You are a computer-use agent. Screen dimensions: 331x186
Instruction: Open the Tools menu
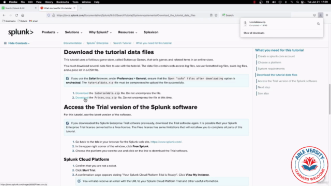coord(76,2)
